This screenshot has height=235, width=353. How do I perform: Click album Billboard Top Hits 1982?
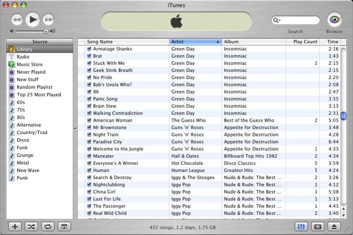click(251, 156)
